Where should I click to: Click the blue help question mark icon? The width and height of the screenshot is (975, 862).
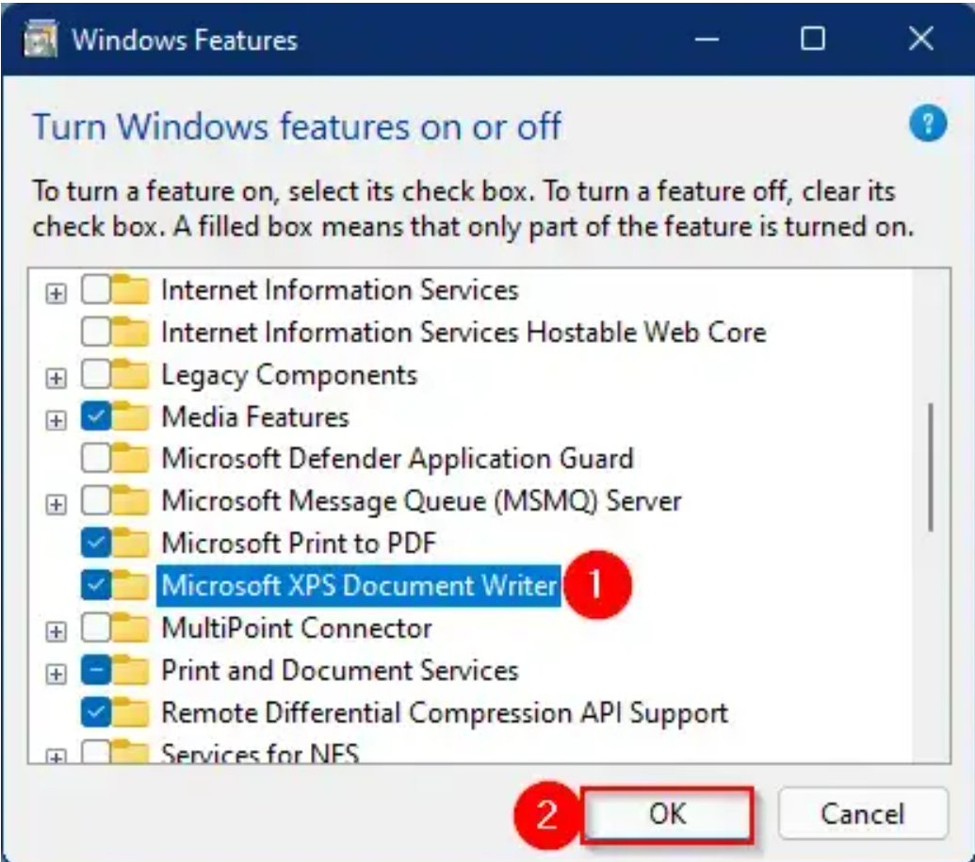pyautogui.click(x=928, y=123)
